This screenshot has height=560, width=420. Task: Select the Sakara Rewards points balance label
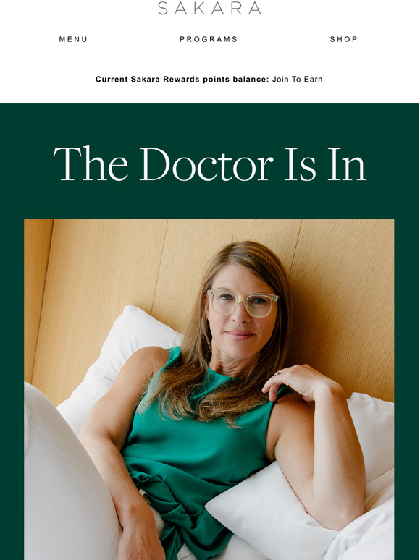tap(182, 80)
